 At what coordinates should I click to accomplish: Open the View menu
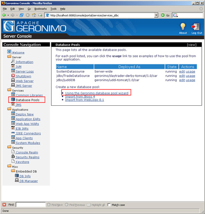click(x=21, y=9)
